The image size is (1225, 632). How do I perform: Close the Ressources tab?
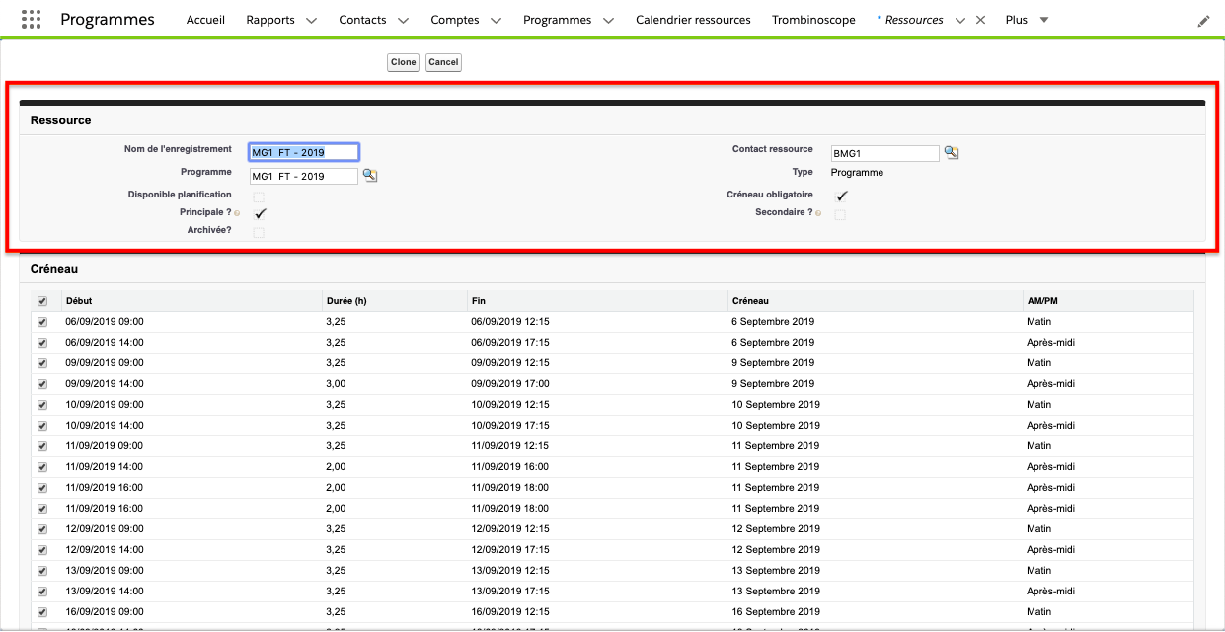[x=980, y=20]
